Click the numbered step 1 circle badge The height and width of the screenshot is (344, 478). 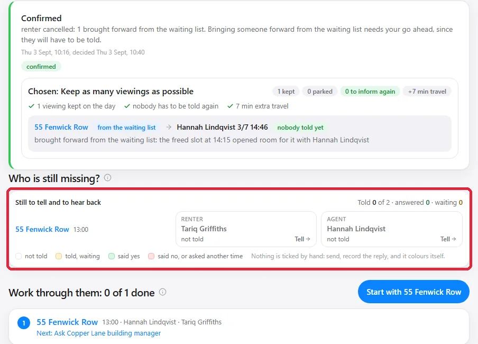point(24,323)
